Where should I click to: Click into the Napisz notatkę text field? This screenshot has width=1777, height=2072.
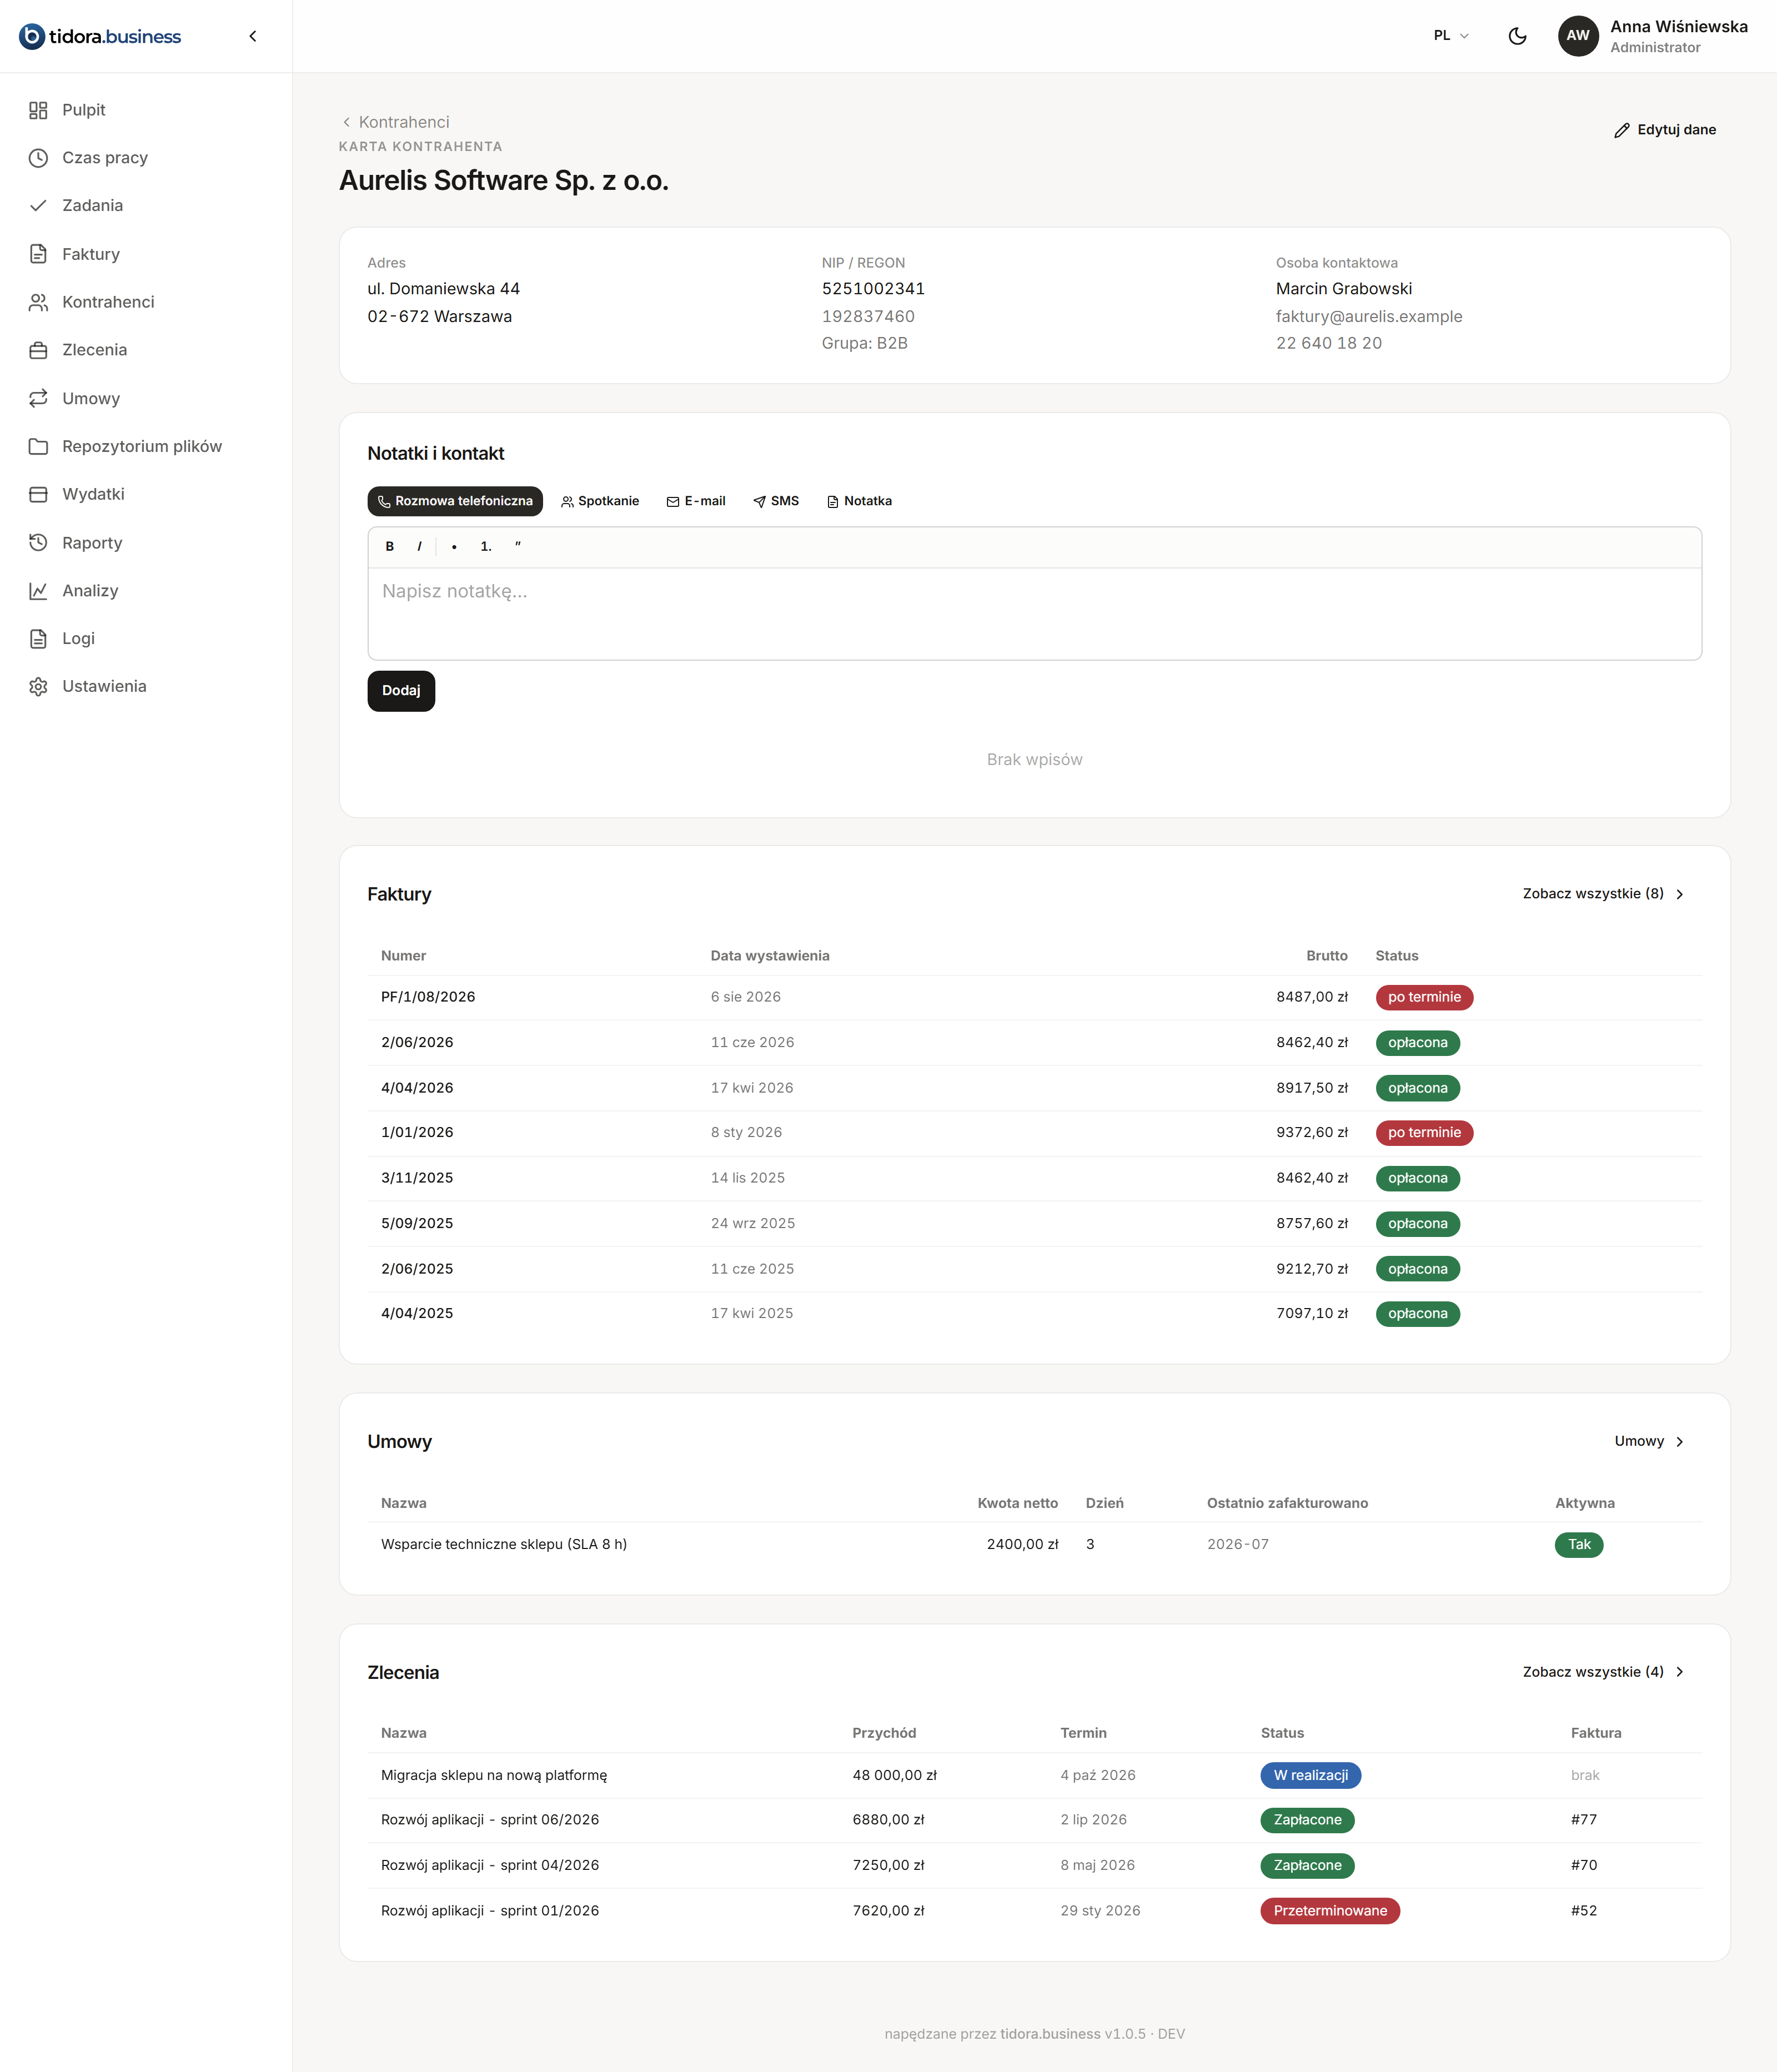(1034, 613)
